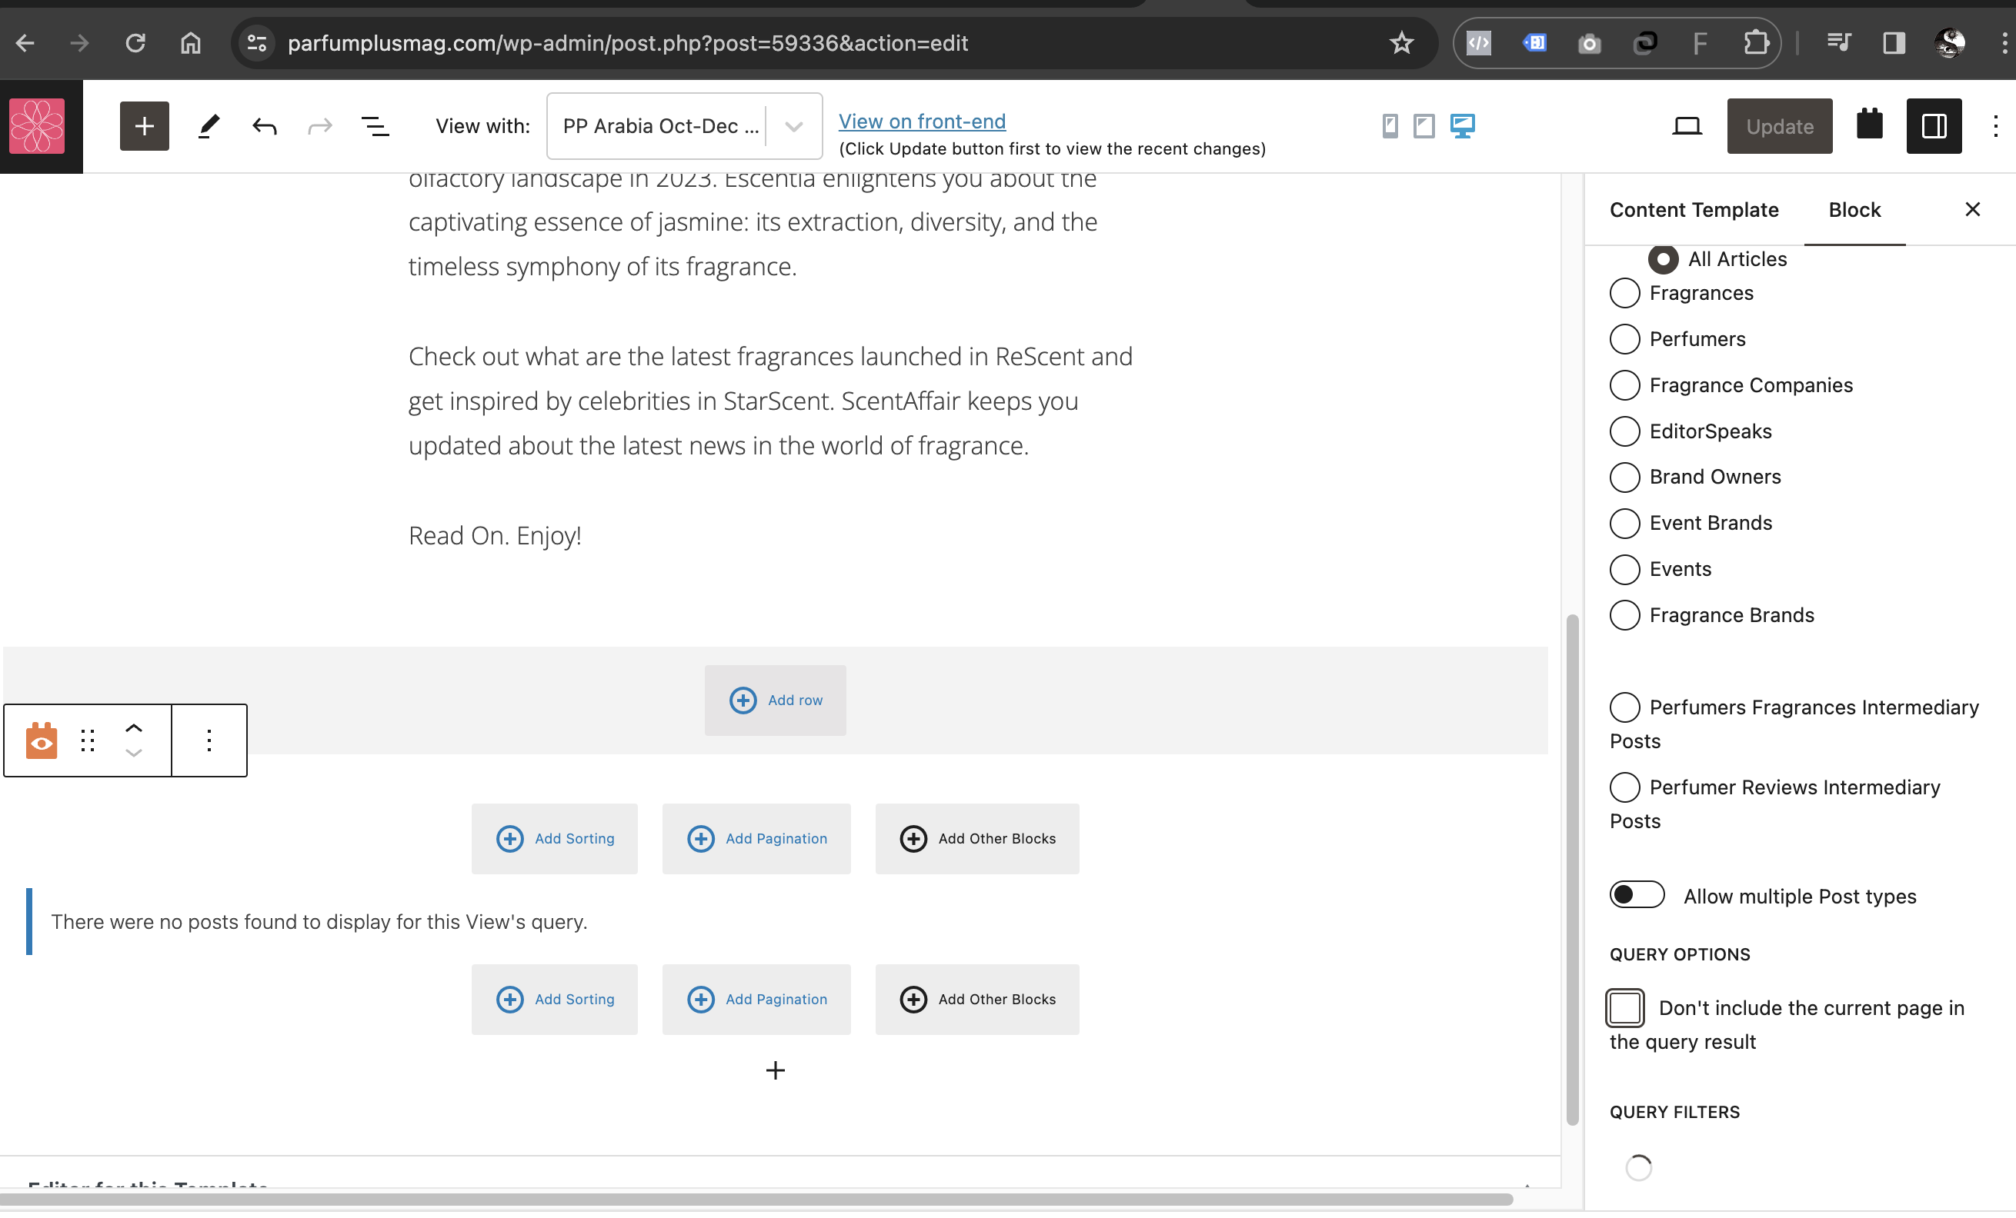
Task: Click the browser address bar URL
Action: [x=628, y=42]
